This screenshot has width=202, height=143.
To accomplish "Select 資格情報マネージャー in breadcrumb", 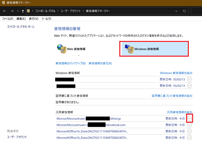I will pos(98,11).
